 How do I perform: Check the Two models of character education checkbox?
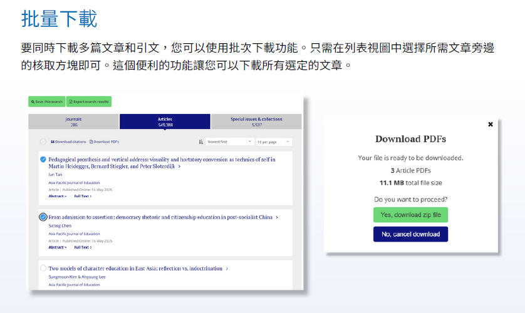pos(43,268)
